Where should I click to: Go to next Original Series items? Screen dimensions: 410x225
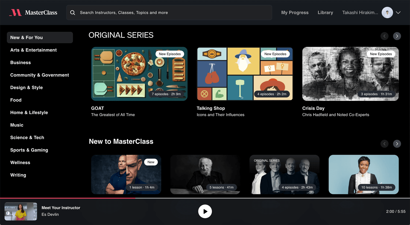(397, 36)
